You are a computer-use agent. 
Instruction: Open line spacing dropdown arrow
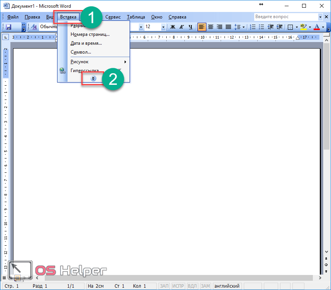pos(244,27)
